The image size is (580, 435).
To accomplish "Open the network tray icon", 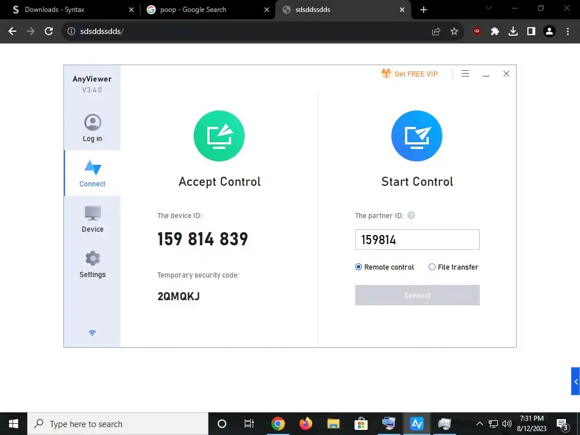I will pos(493,424).
